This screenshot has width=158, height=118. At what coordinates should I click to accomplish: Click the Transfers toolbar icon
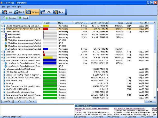click(29, 12)
